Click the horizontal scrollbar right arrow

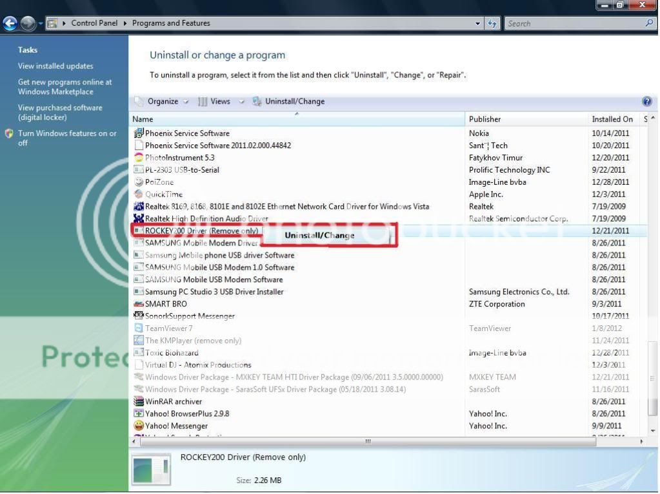click(x=641, y=441)
